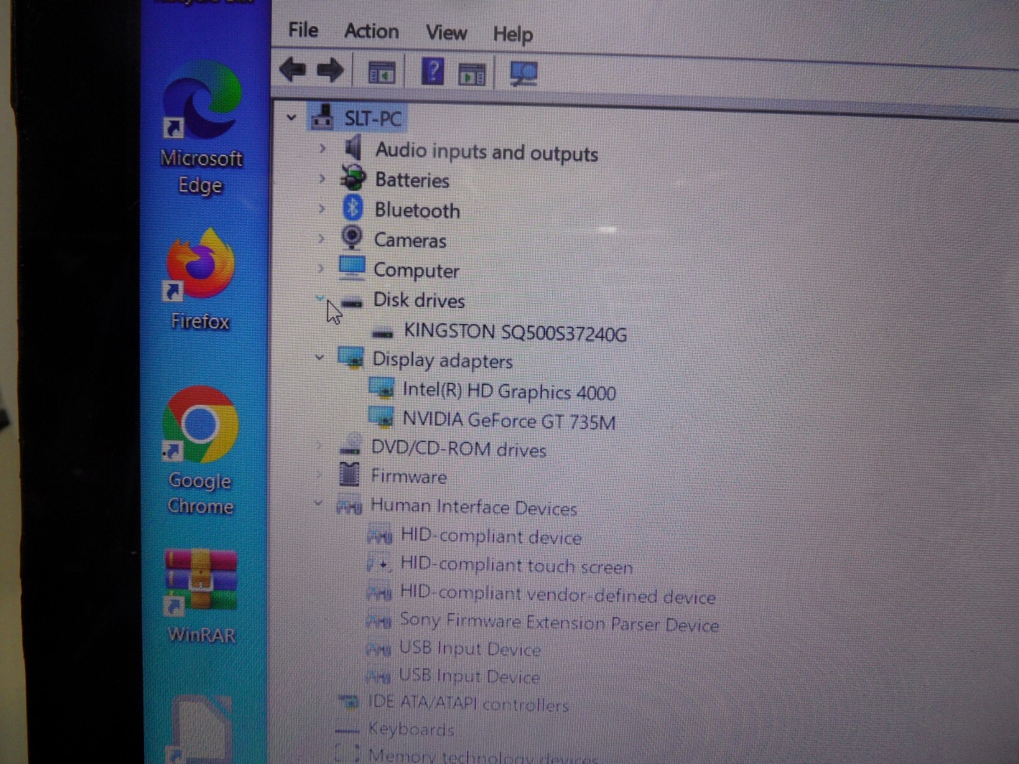Expand Audio inputs and outputs category
This screenshot has width=1019, height=764.
click(x=322, y=148)
